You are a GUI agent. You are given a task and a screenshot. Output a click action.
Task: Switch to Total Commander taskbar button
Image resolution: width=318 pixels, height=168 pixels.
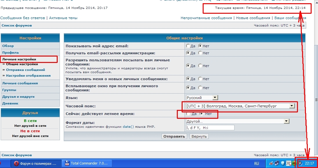click(x=86, y=163)
